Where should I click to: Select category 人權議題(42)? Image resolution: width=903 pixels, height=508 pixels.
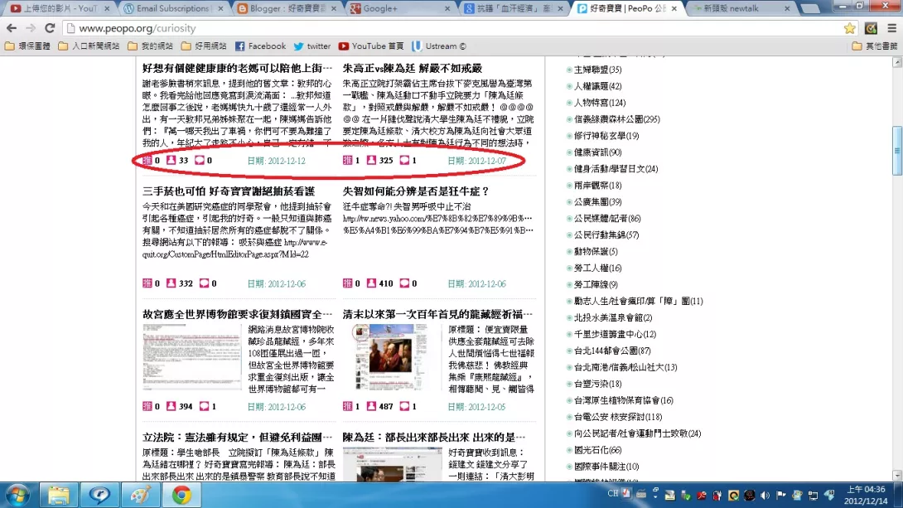598,86
